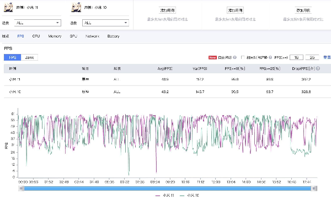
Task: Click the help icon beside the New label option
Action: point(235,57)
